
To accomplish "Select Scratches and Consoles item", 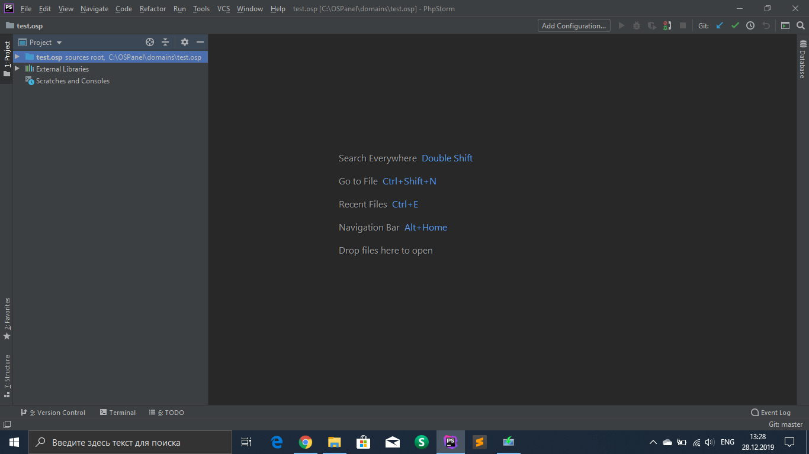I will 72,81.
